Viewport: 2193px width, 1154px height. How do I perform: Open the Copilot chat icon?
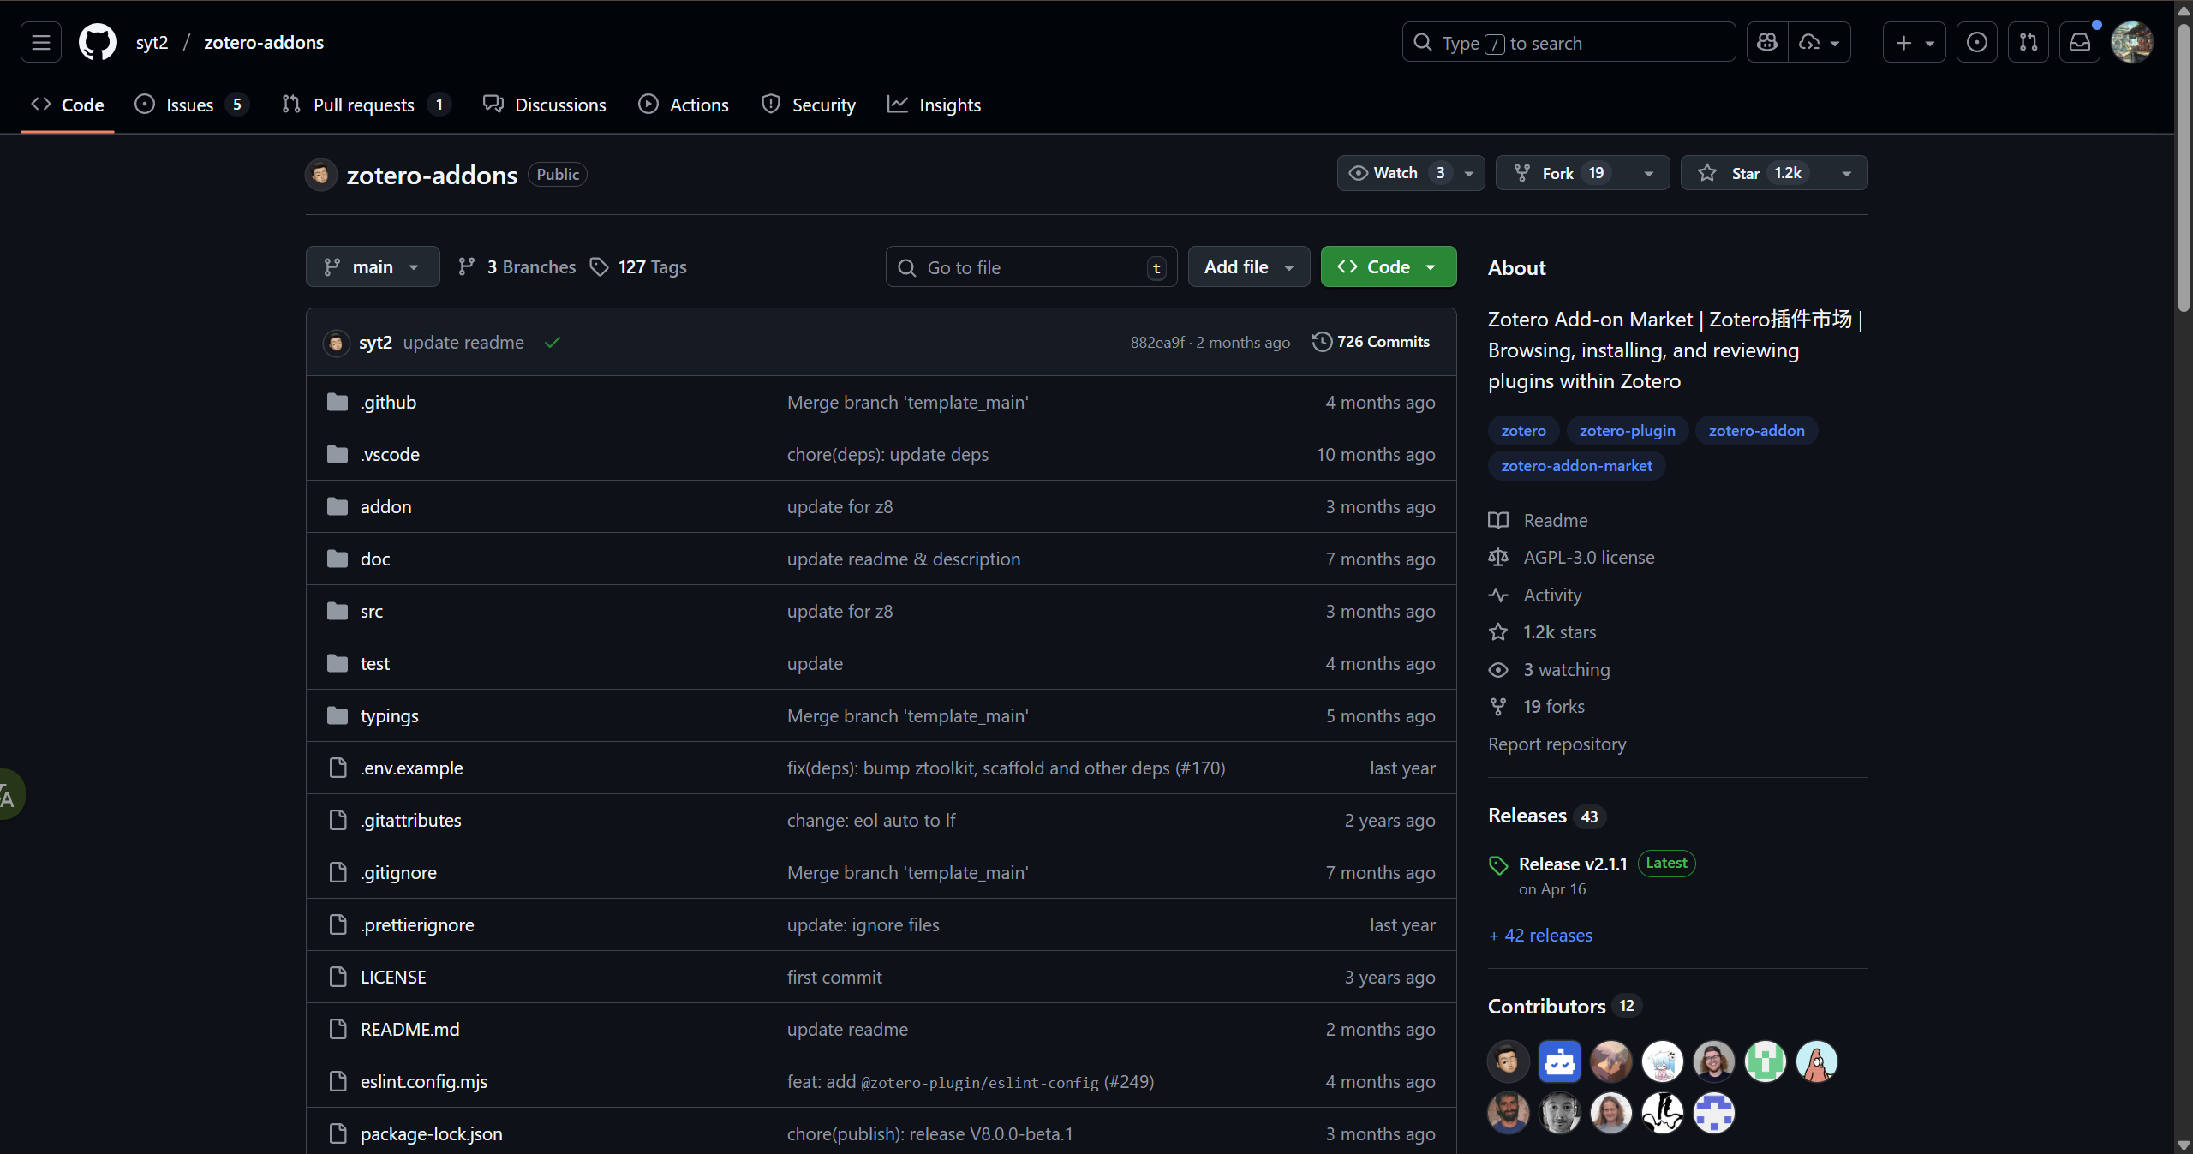1766,42
